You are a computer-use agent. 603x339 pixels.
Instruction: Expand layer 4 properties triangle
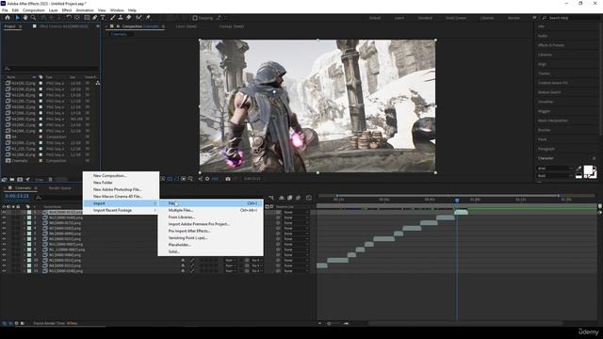[x=24, y=228]
